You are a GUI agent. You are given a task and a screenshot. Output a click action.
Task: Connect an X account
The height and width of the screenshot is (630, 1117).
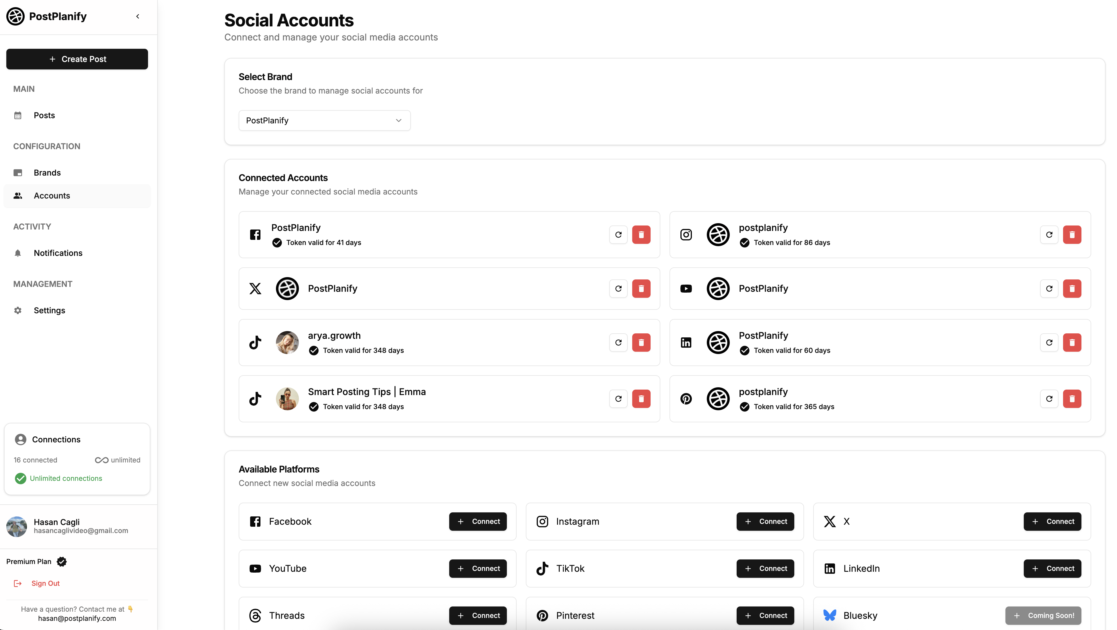(x=1052, y=522)
